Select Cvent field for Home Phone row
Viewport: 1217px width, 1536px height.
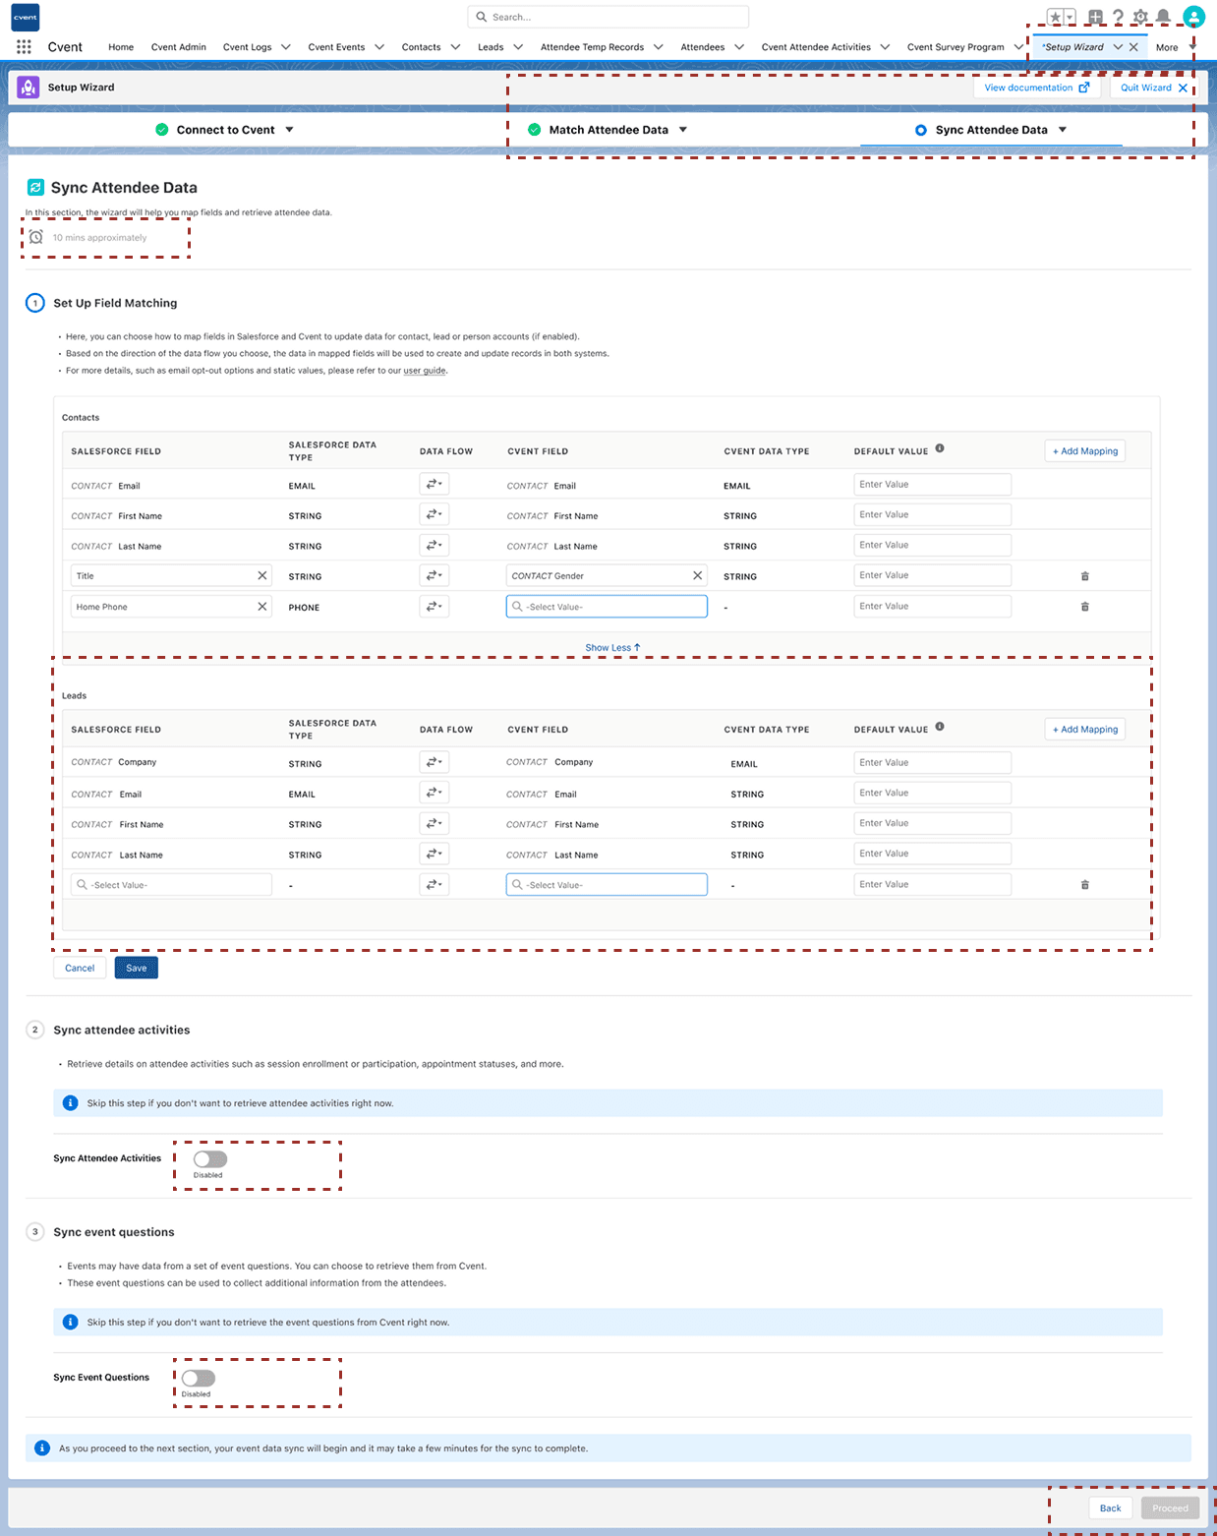[x=607, y=607]
